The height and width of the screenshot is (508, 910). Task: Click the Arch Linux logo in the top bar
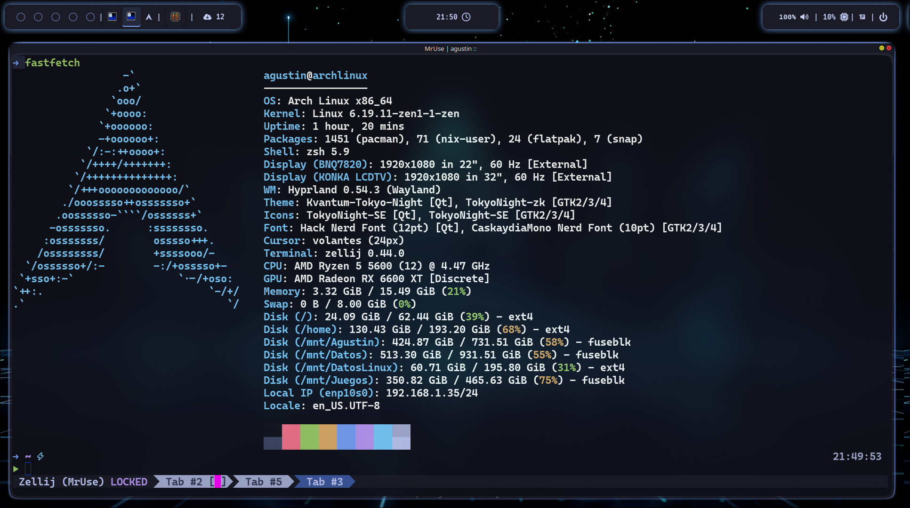pos(149,16)
